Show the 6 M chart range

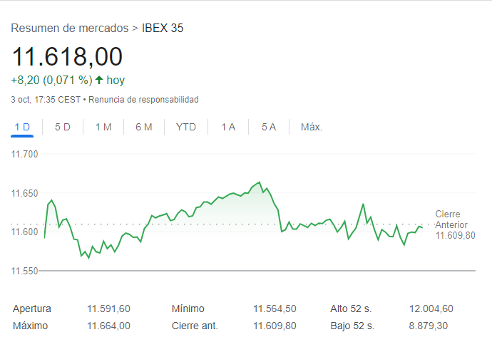pyautogui.click(x=144, y=127)
